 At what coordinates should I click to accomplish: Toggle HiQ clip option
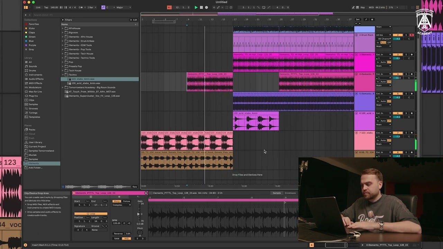[127, 239]
